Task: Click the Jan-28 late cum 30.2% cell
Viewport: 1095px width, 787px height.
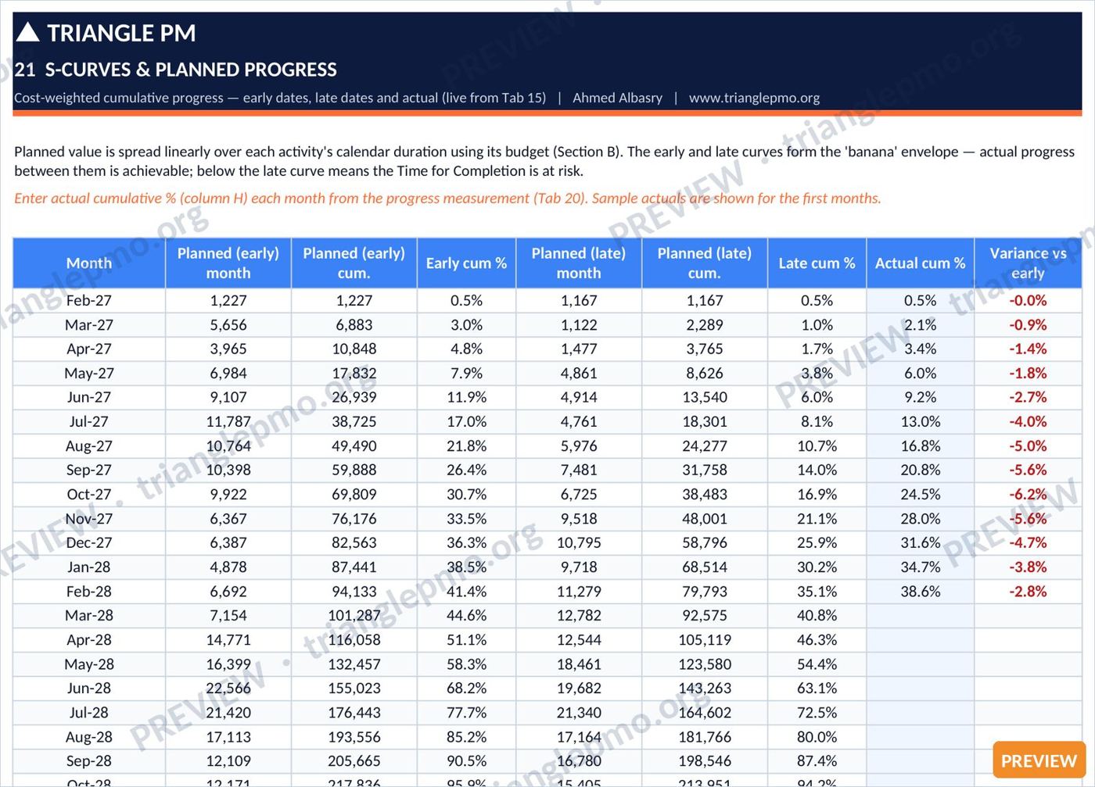Action: 817,567
